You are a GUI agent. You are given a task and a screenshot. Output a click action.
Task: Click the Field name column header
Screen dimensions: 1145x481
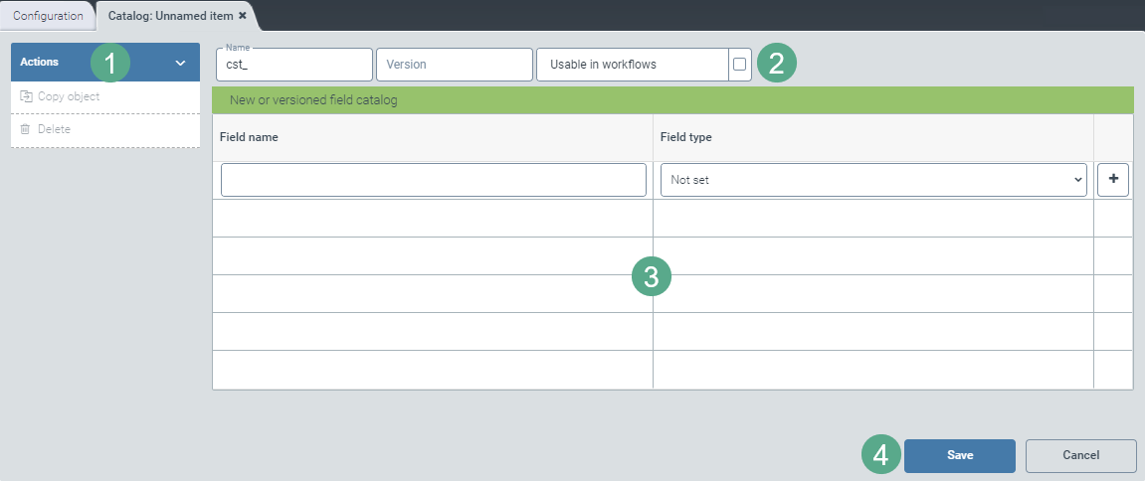coord(249,137)
